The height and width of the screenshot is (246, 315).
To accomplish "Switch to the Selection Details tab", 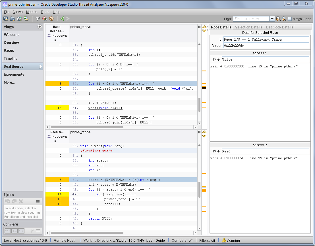I will point(248,27).
